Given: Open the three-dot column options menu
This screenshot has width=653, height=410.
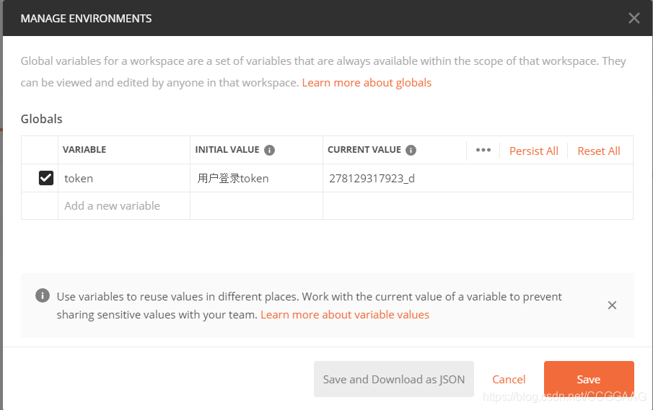Looking at the screenshot, I should pos(483,150).
